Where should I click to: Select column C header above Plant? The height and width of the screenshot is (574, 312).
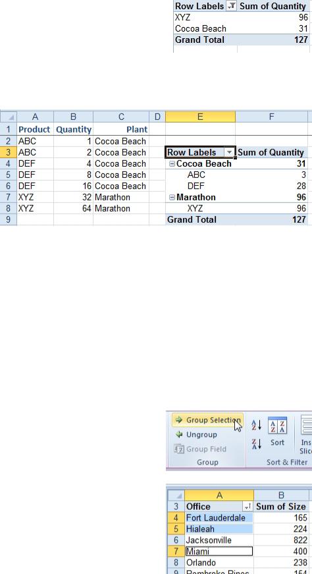[x=121, y=117]
